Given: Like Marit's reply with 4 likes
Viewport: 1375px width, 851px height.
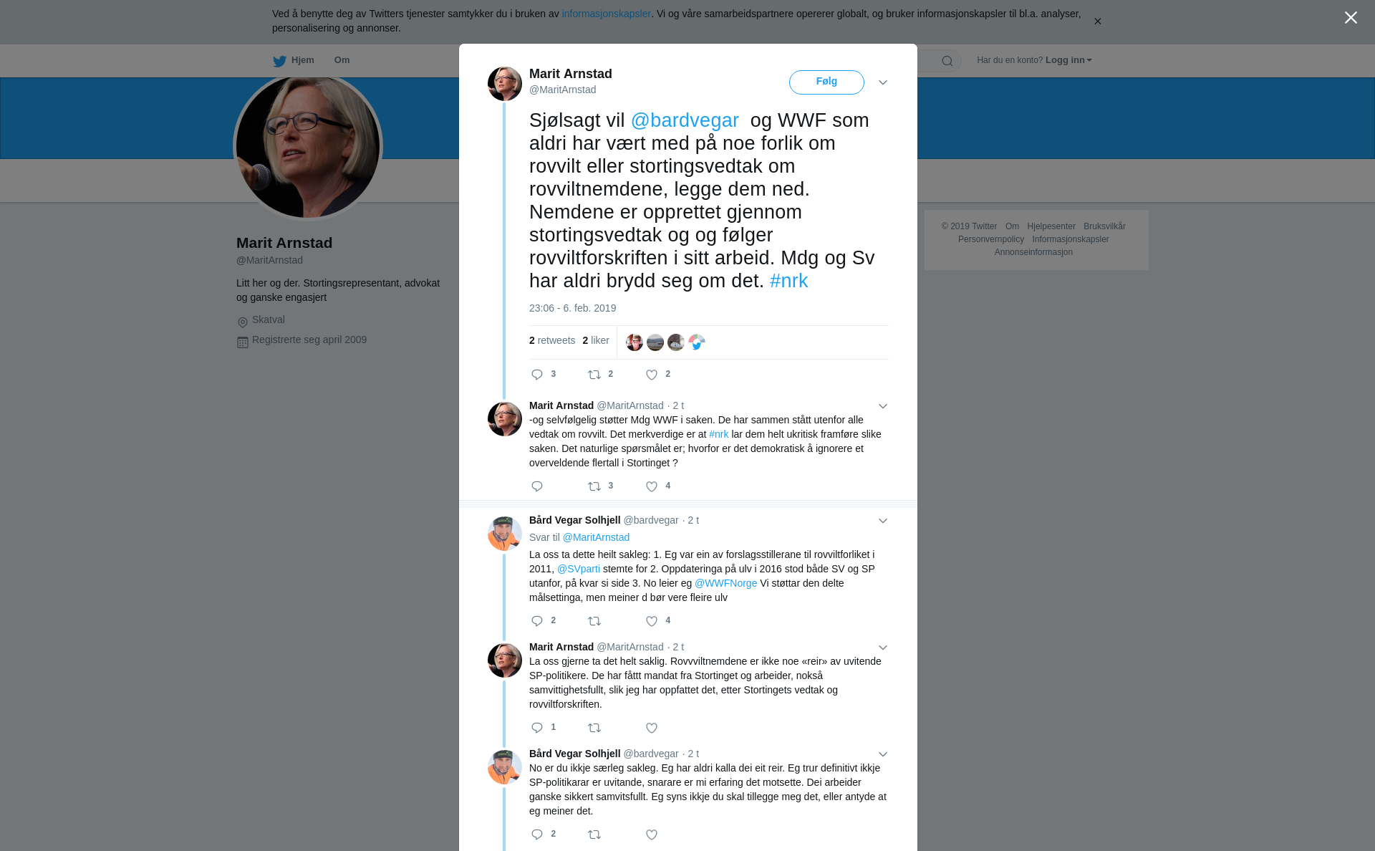Looking at the screenshot, I should (652, 486).
